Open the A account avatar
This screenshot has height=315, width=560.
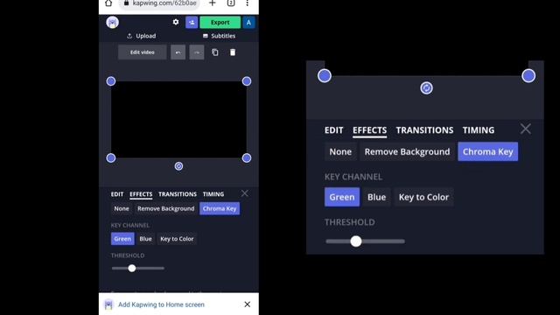coord(248,23)
